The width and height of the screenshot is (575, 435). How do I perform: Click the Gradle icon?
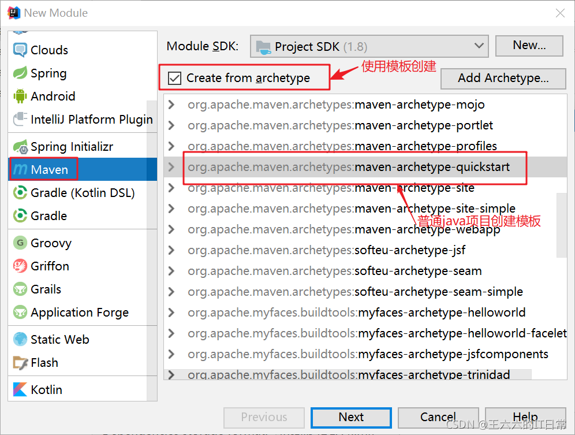pos(20,216)
